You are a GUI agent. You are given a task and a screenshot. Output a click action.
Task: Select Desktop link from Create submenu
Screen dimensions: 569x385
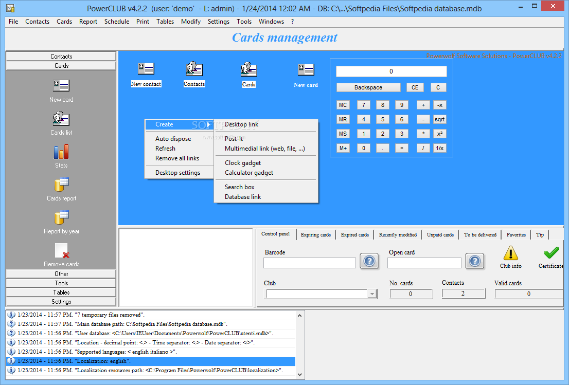tap(266, 124)
